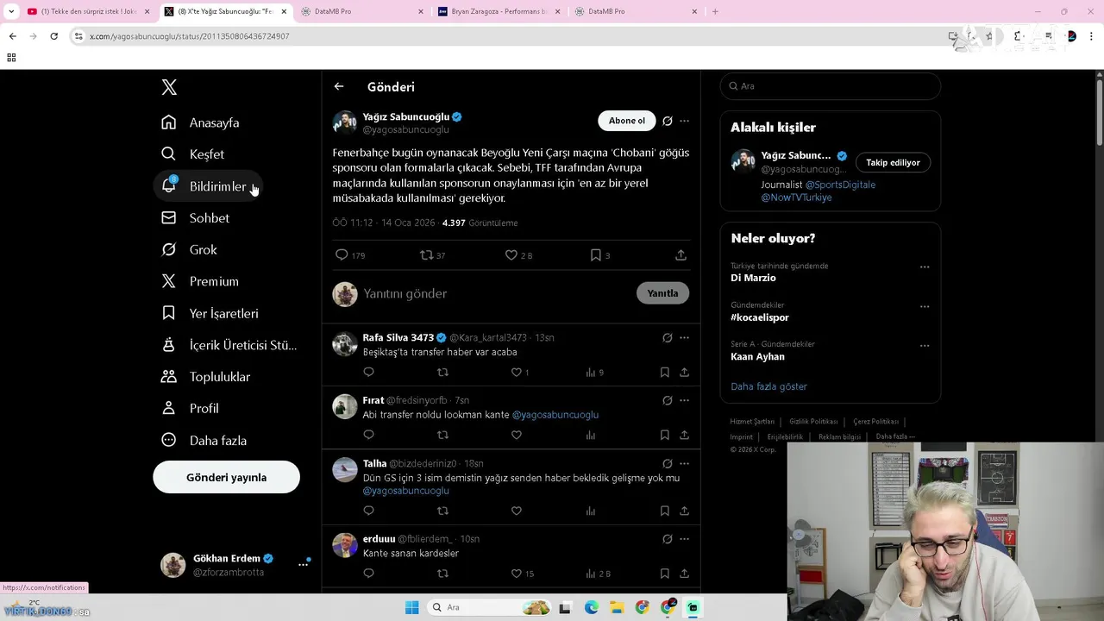Open Gökhan Erdem account options dots

pos(303,564)
